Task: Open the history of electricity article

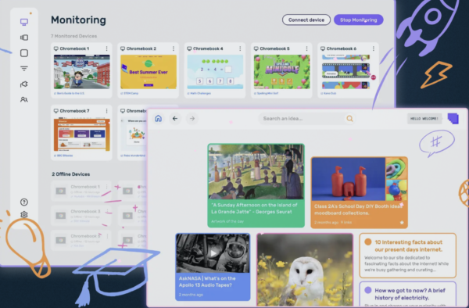Action: click(x=408, y=294)
